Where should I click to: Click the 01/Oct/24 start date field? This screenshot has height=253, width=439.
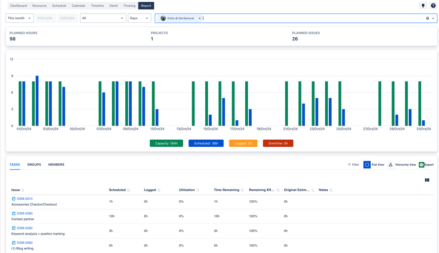(45, 18)
